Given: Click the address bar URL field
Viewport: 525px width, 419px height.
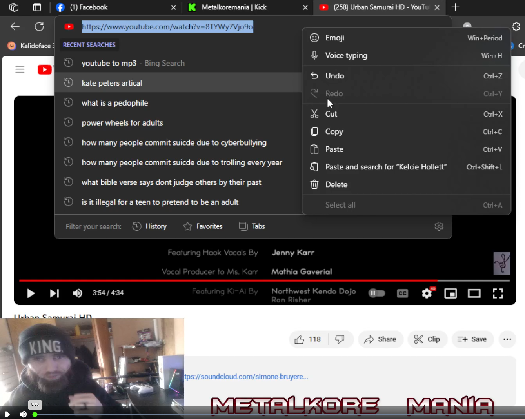Looking at the screenshot, I should [x=167, y=27].
